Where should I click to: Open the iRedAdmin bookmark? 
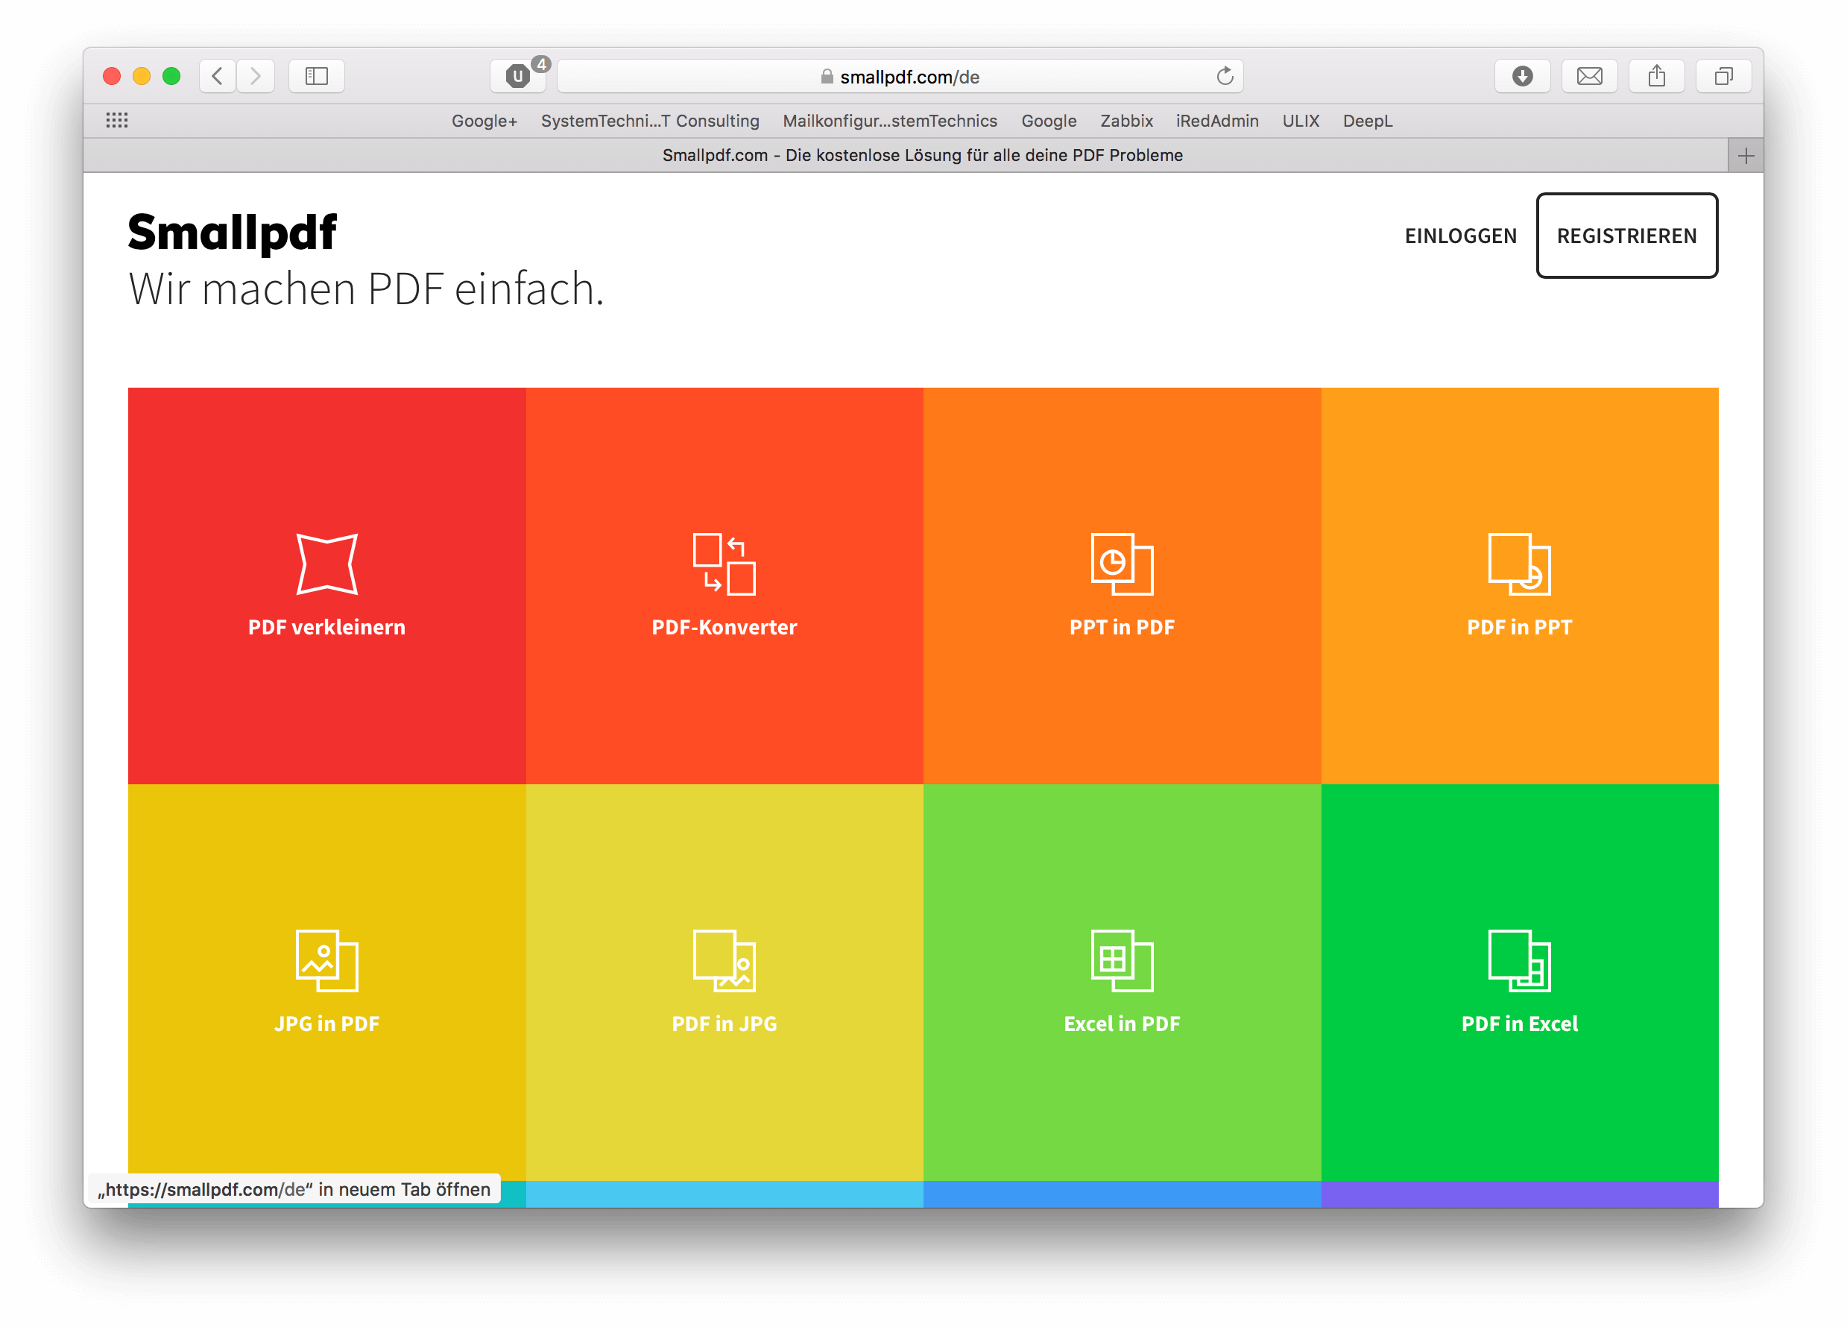[x=1216, y=121]
